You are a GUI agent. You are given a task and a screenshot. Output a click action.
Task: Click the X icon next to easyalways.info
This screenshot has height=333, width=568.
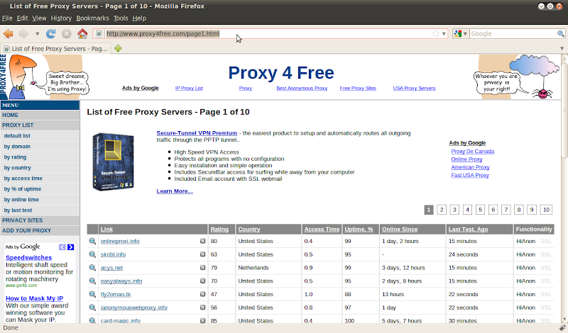pos(203,281)
